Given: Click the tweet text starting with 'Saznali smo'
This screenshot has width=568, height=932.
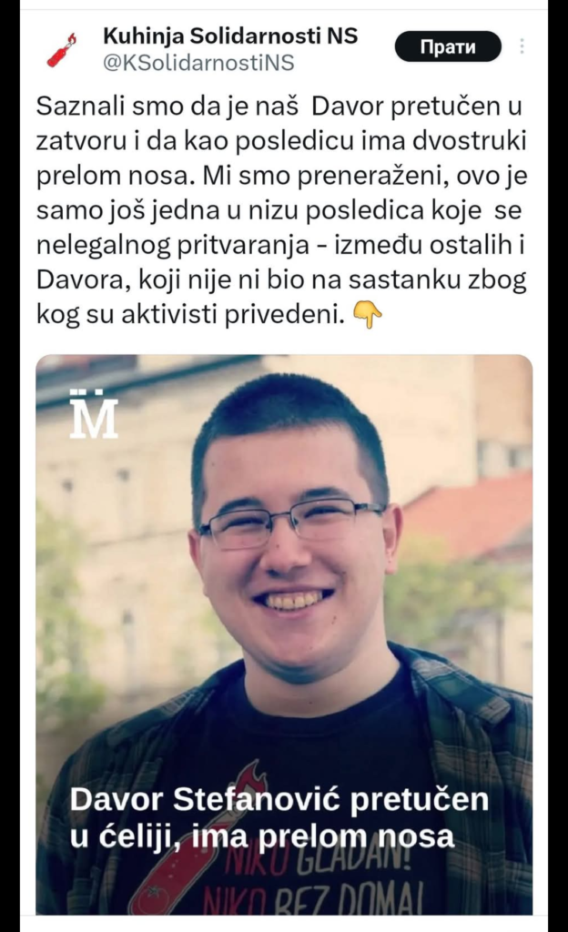Looking at the screenshot, I should (281, 210).
